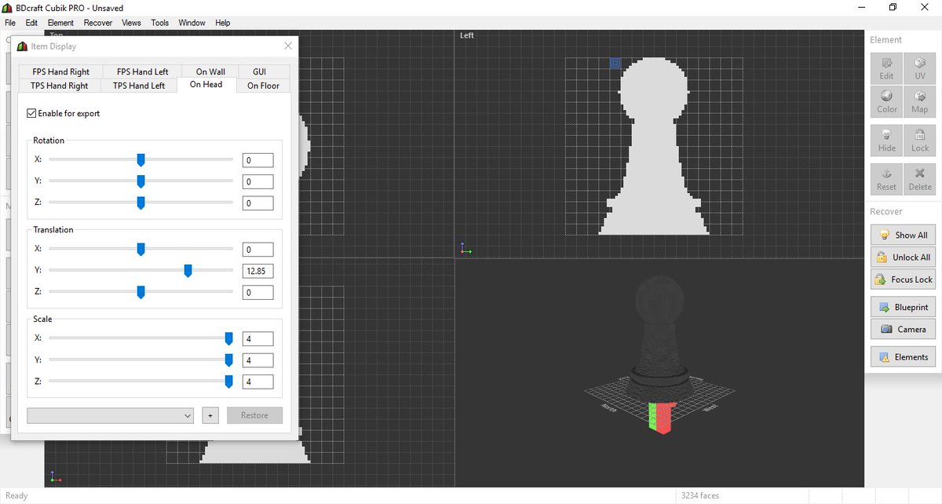Close the Item Display dialog
The image size is (942, 504).
pos(288,46)
